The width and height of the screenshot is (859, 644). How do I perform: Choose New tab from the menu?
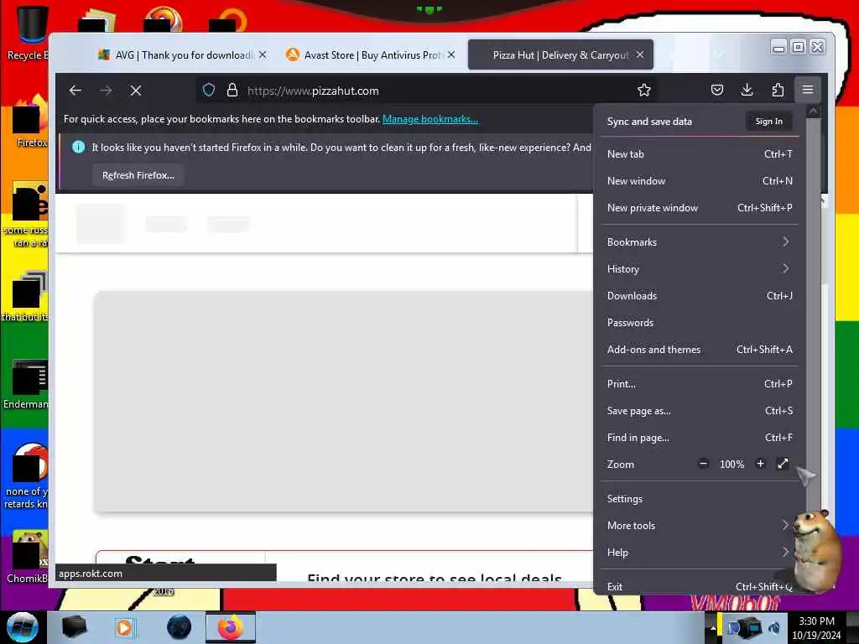pos(700,154)
